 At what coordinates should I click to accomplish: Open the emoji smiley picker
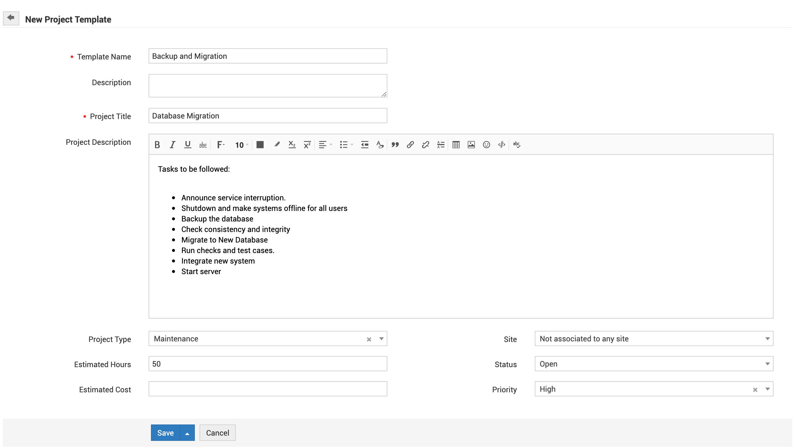pyautogui.click(x=486, y=145)
